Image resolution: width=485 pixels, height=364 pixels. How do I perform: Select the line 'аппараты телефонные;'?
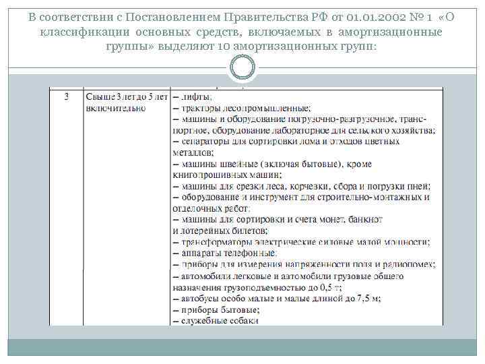[x=225, y=253]
